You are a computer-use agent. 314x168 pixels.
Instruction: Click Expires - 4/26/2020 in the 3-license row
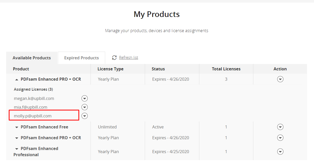click(171, 79)
